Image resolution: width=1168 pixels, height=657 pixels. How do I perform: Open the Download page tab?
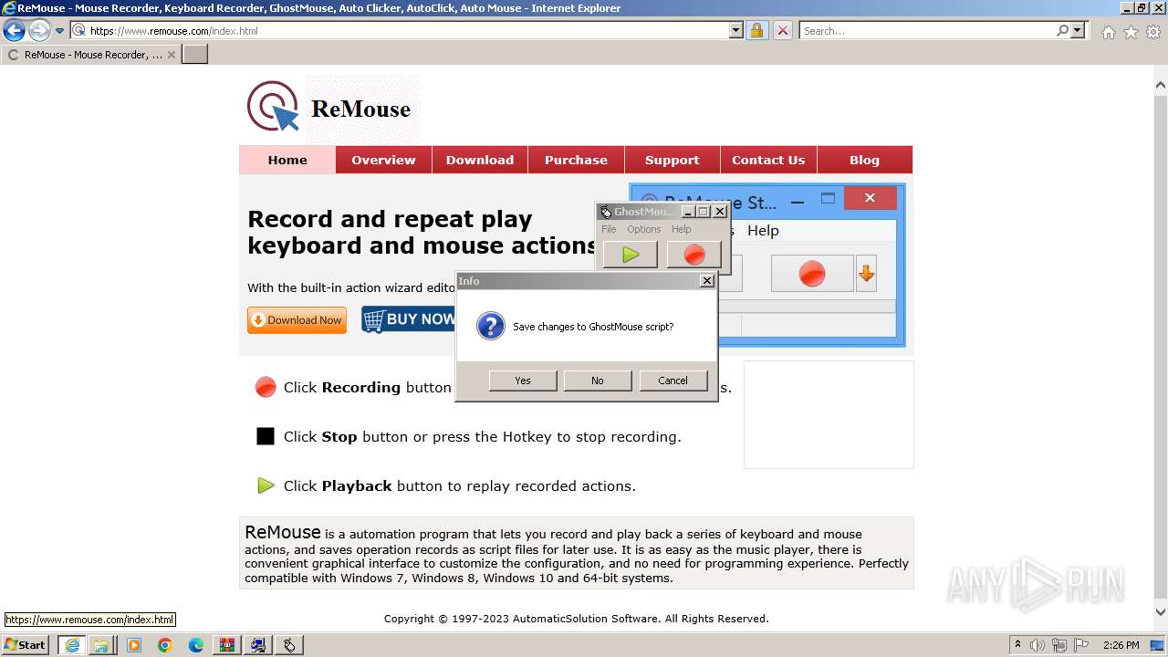coord(480,160)
